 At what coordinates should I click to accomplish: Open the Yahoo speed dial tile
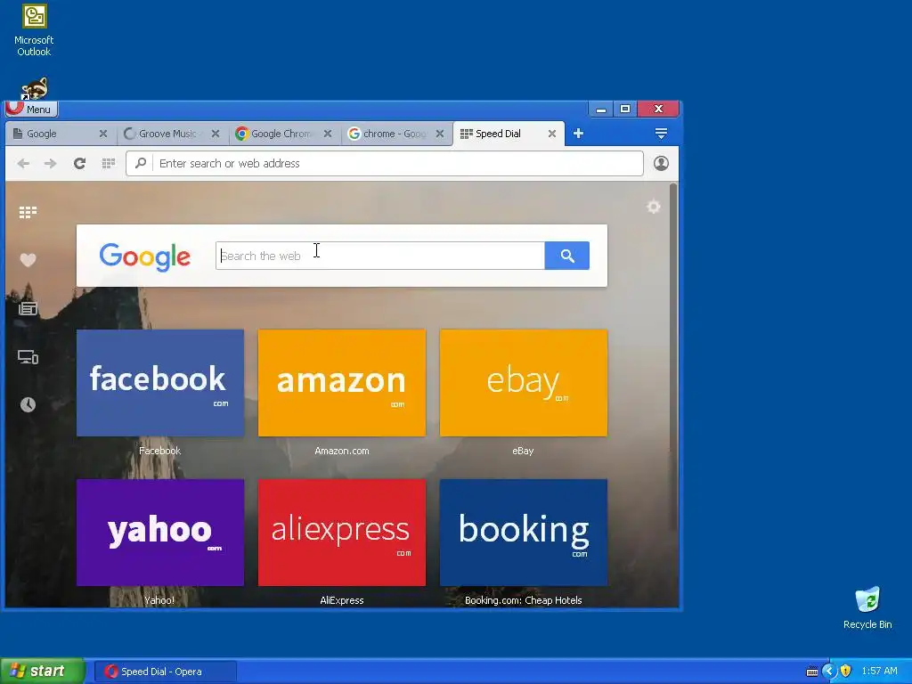[x=160, y=533]
